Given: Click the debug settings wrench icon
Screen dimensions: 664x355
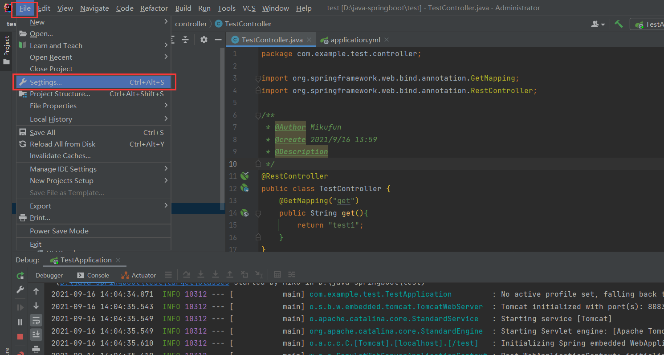Looking at the screenshot, I should click(x=20, y=290).
